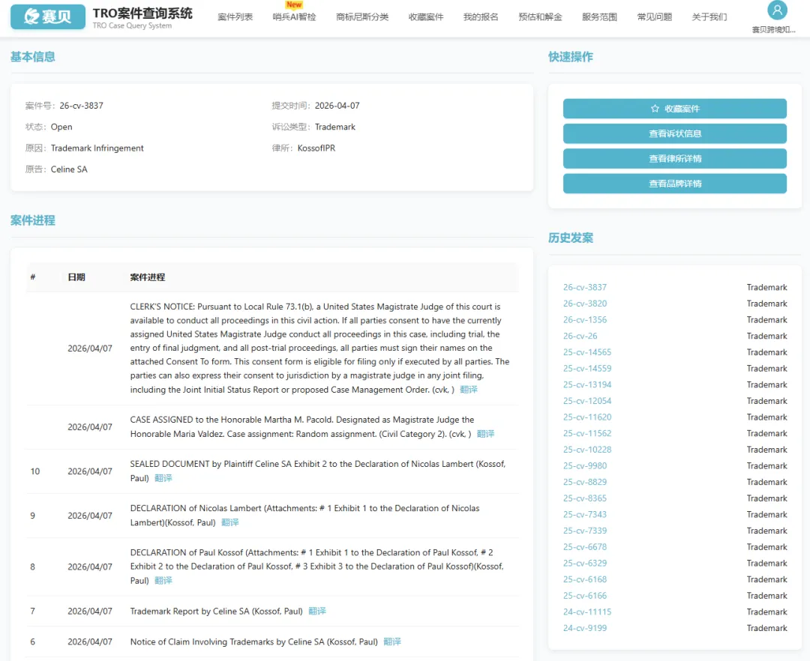Screen dimensions: 810x661
Task: Translate the CLERK'S NOTICE entry
Action: click(x=469, y=390)
